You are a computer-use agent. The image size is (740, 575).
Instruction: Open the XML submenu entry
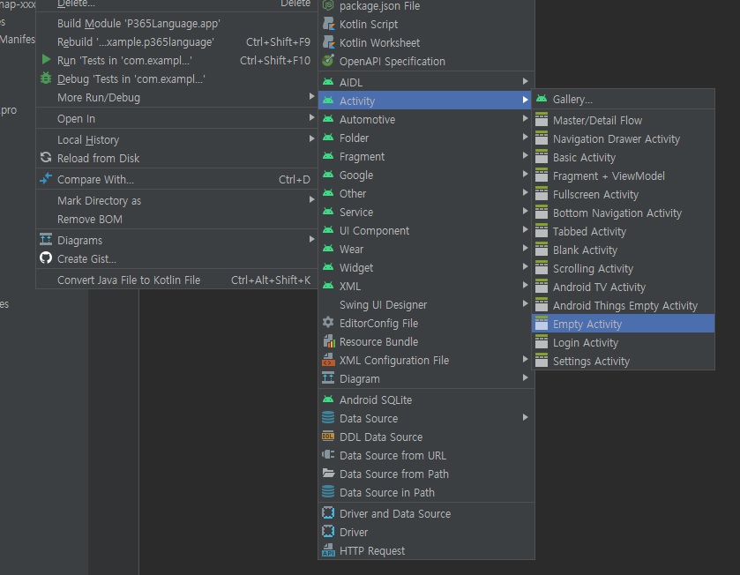coord(426,286)
